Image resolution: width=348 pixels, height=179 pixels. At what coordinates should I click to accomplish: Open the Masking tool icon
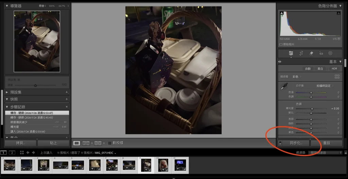[x=330, y=53]
